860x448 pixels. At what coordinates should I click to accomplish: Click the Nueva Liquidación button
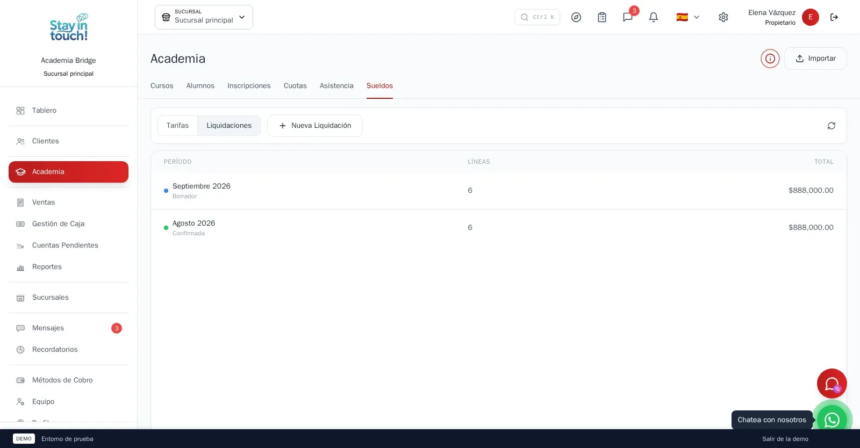(x=315, y=126)
